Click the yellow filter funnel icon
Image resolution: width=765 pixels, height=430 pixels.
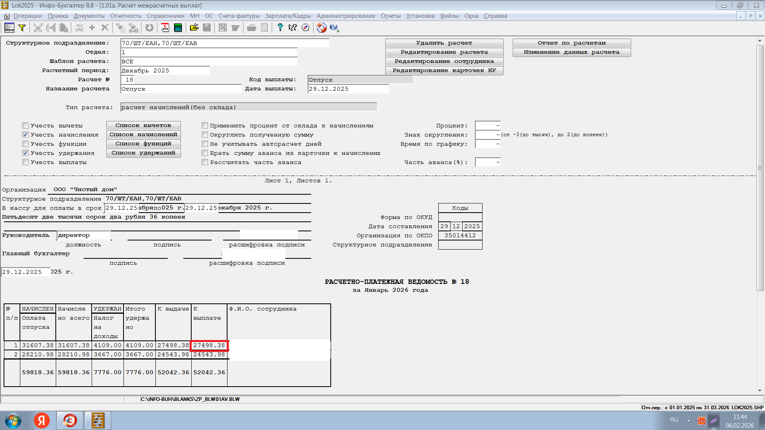(x=22, y=28)
